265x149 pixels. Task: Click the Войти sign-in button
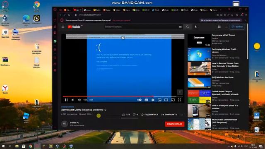click(x=237, y=26)
